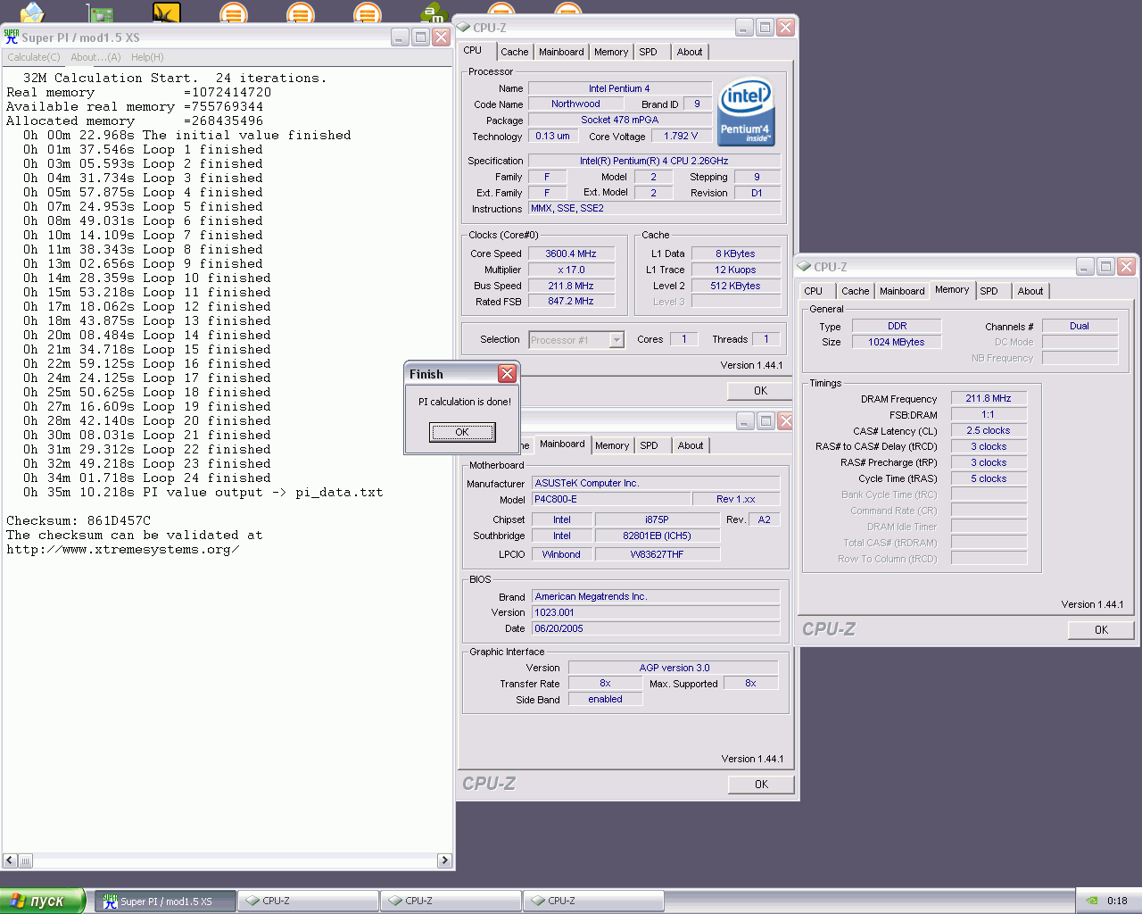
Task: Click OK in the CPU-Z processor window
Action: click(760, 391)
